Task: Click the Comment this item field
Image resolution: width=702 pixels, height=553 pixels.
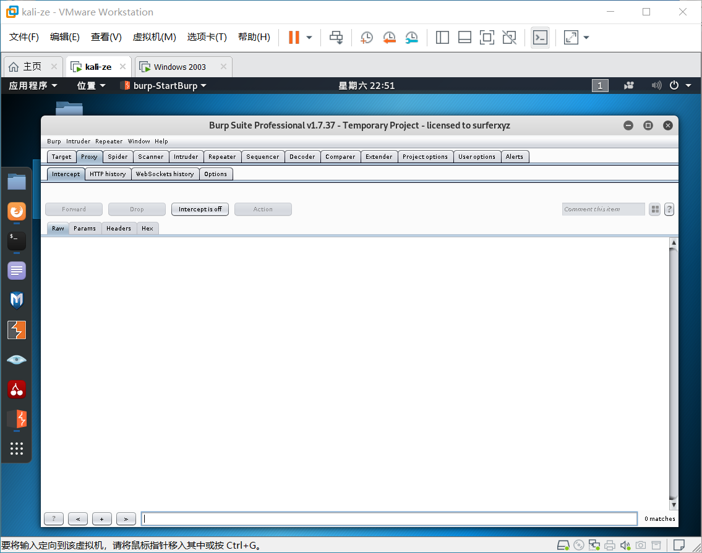Action: click(x=603, y=209)
